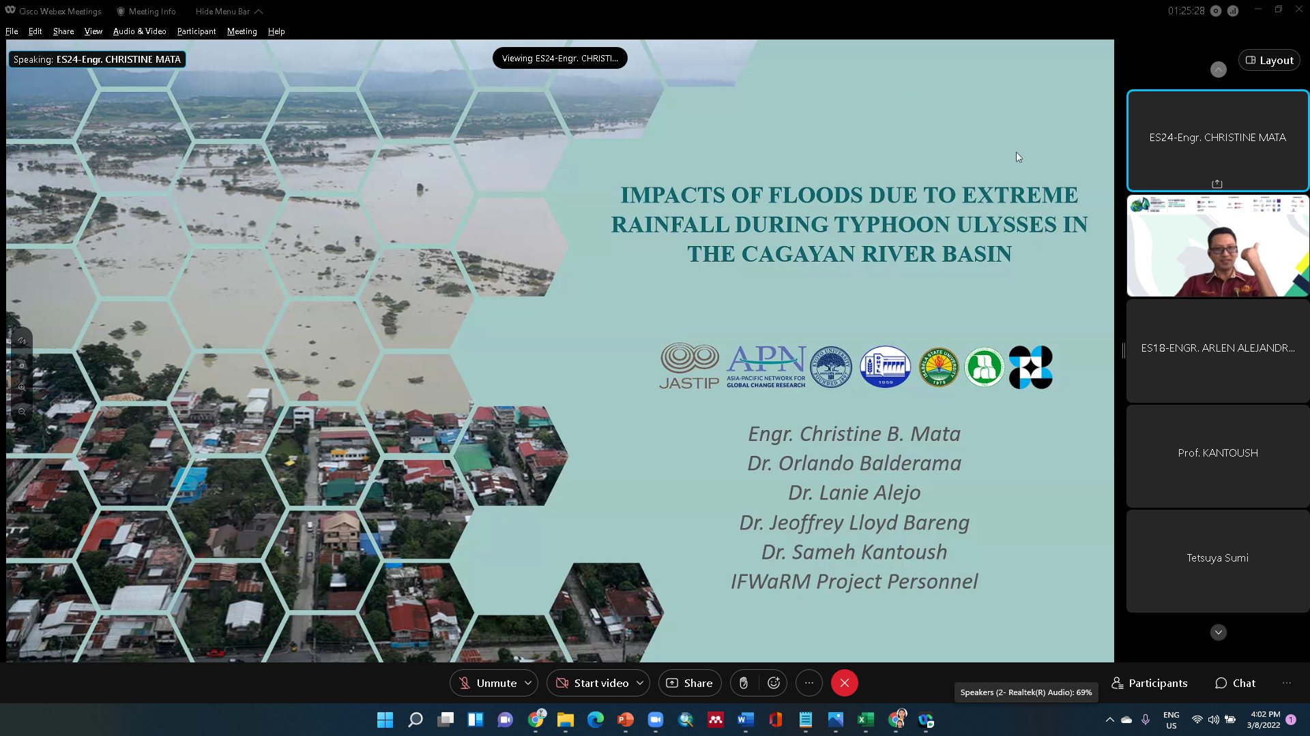Click the system volume speaker icon
The image size is (1310, 736).
click(x=1213, y=720)
